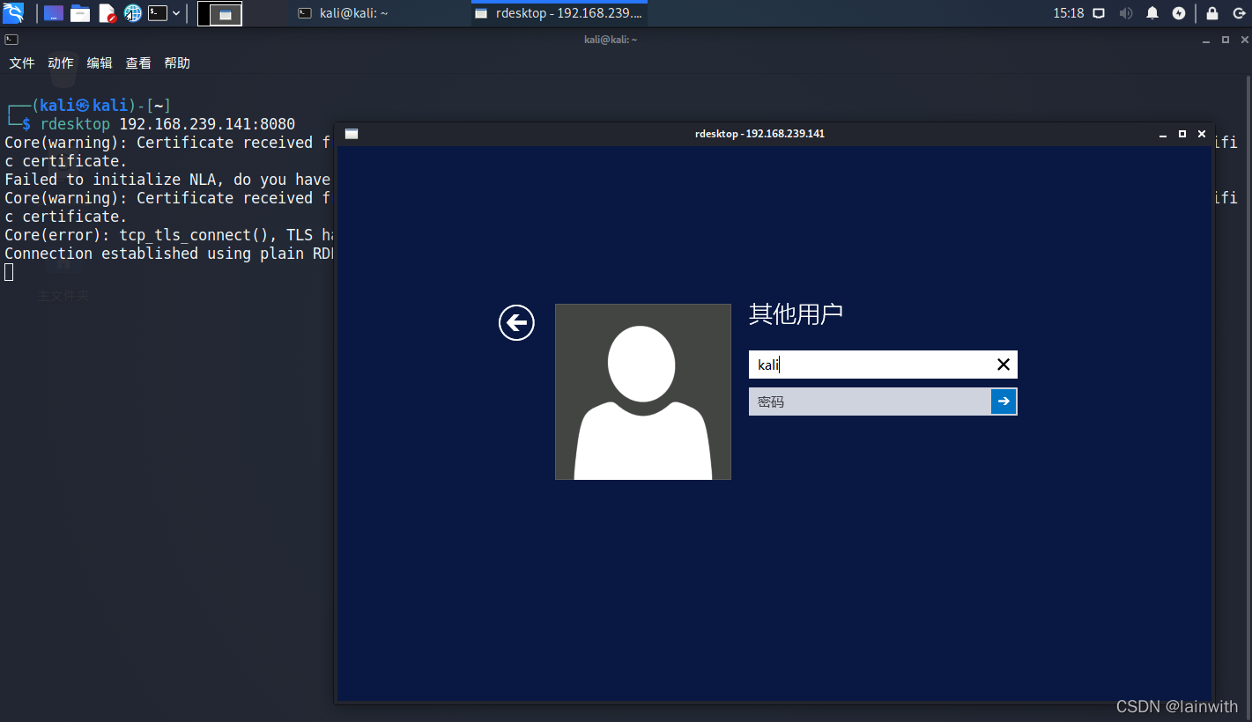This screenshot has width=1252, height=722.
Task: Maximize the kali@kali terminal window
Action: pyautogui.click(x=1225, y=40)
